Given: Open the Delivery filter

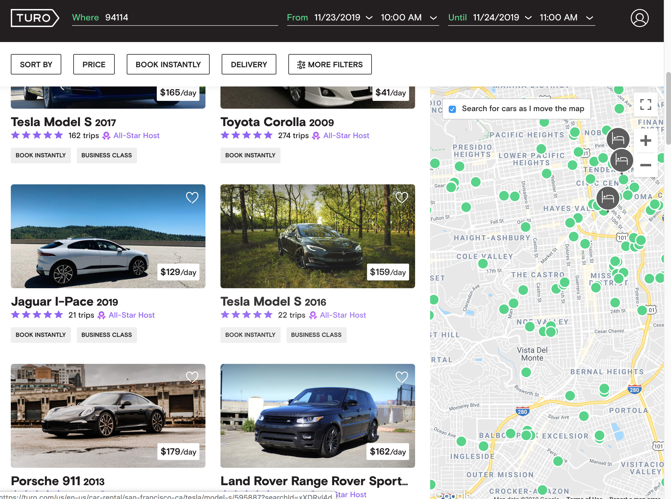Looking at the screenshot, I should tap(249, 64).
